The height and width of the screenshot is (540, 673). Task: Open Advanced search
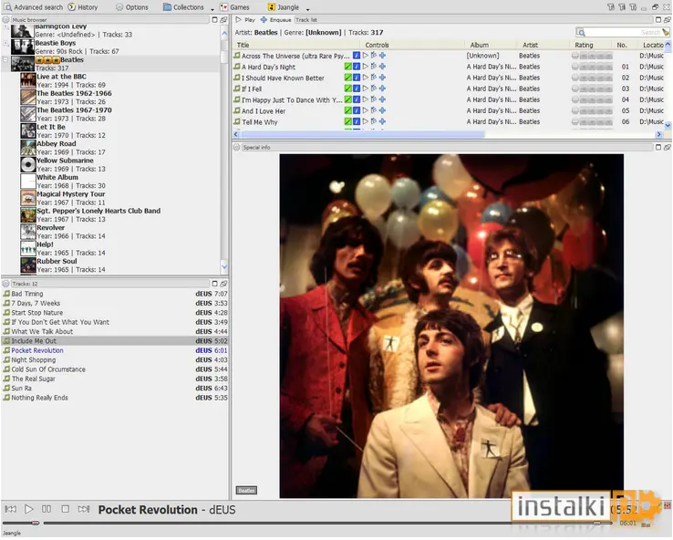coord(34,7)
